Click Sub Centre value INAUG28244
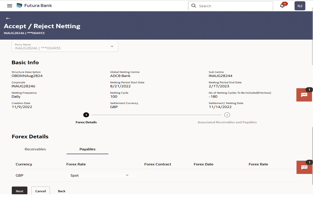This screenshot has height=203, width=313. (221, 76)
